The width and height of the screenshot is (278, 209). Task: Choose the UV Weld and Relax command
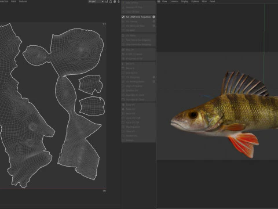[138, 26]
